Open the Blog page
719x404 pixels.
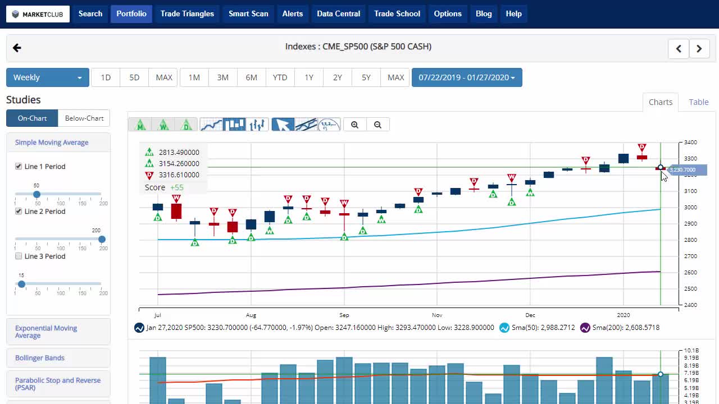pyautogui.click(x=484, y=14)
